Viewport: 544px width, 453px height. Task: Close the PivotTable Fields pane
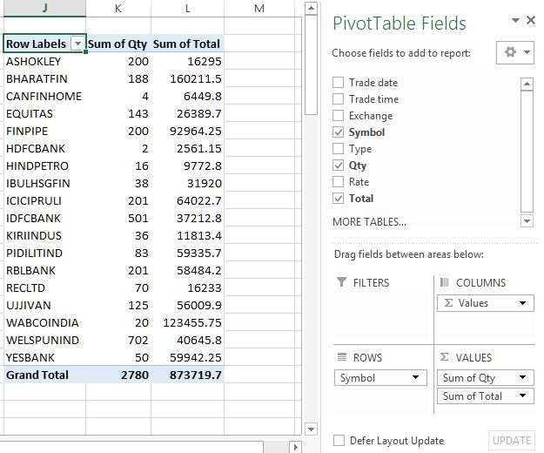[x=531, y=21]
